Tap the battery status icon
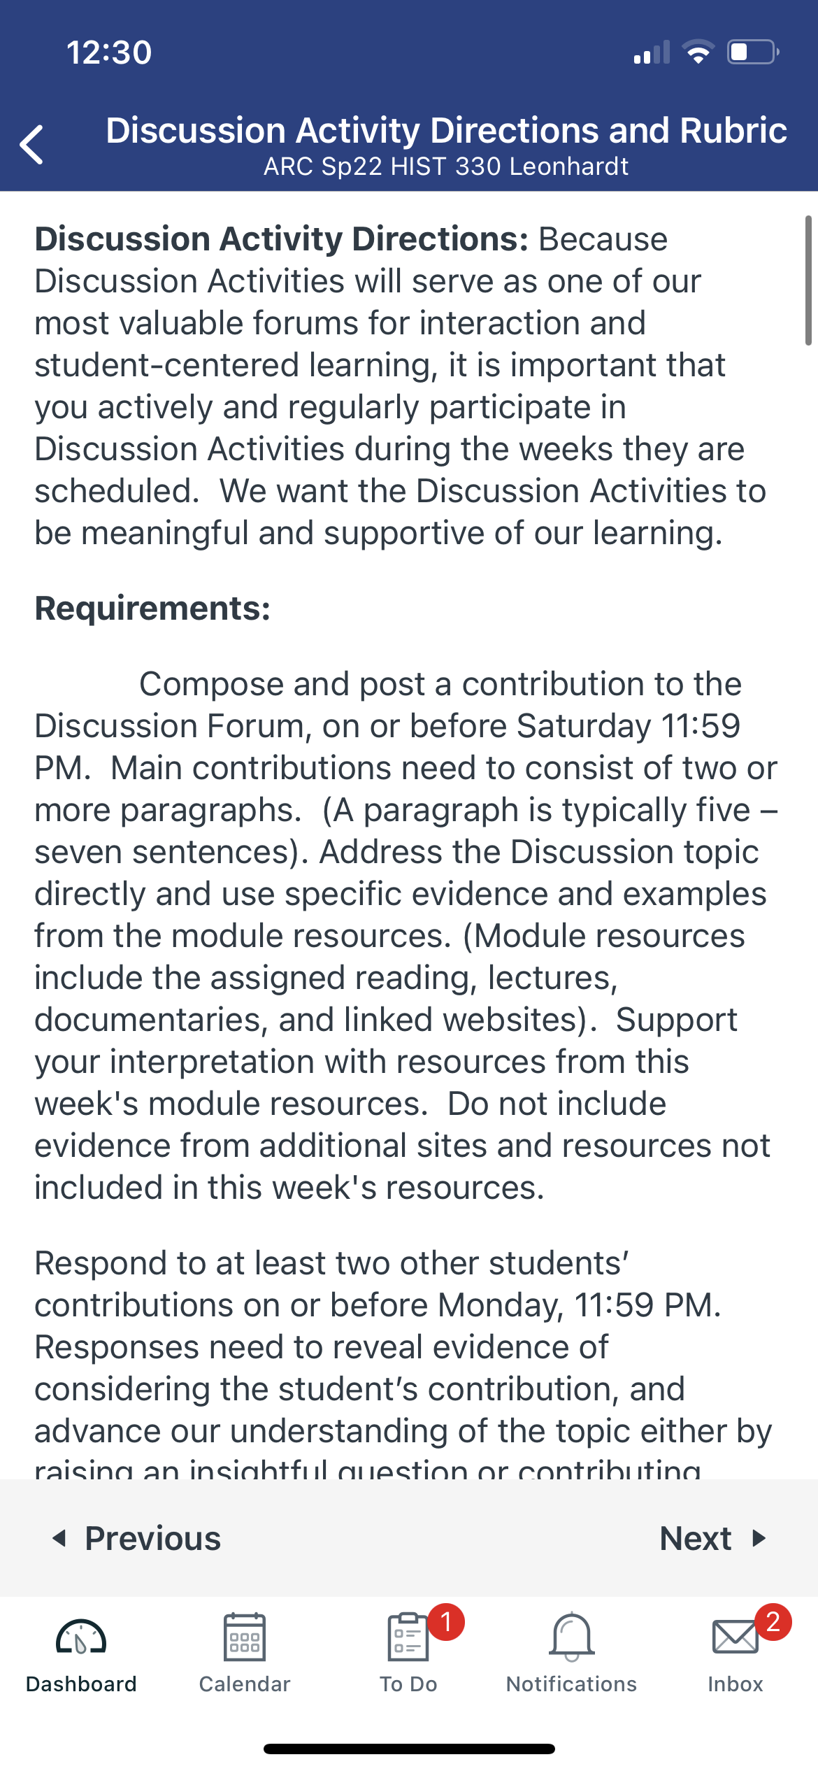 (x=754, y=52)
